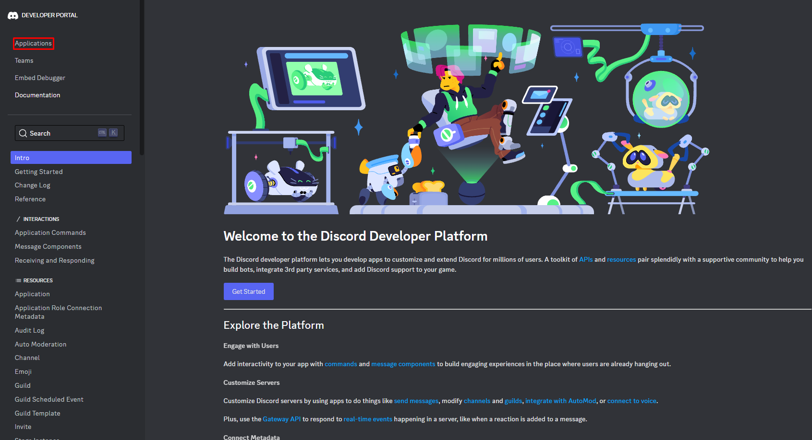Image resolution: width=812 pixels, height=440 pixels.
Task: Open the channels link in Customize Servers
Action: [477, 401]
